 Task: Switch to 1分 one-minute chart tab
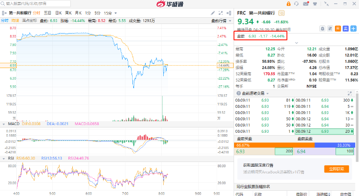[88, 13]
